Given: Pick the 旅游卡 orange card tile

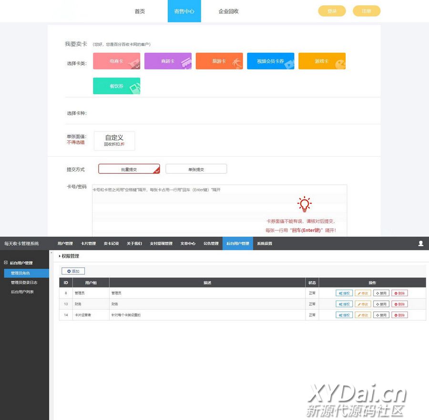Looking at the screenshot, I should [x=219, y=61].
